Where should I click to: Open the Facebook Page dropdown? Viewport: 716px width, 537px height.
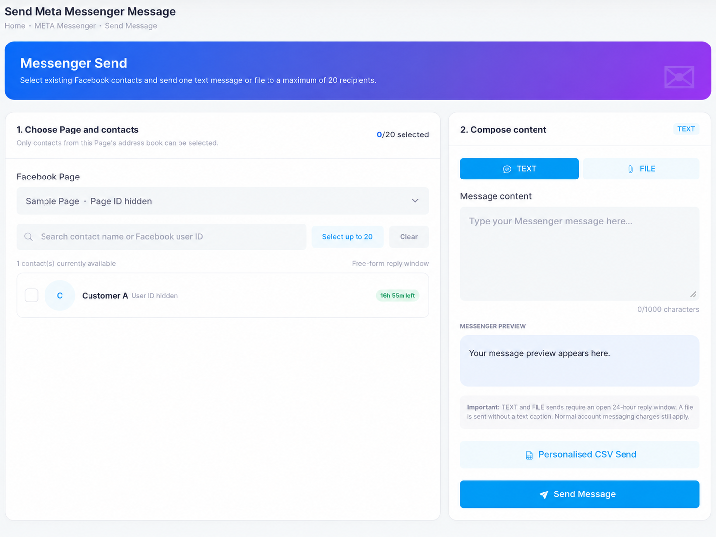click(223, 201)
